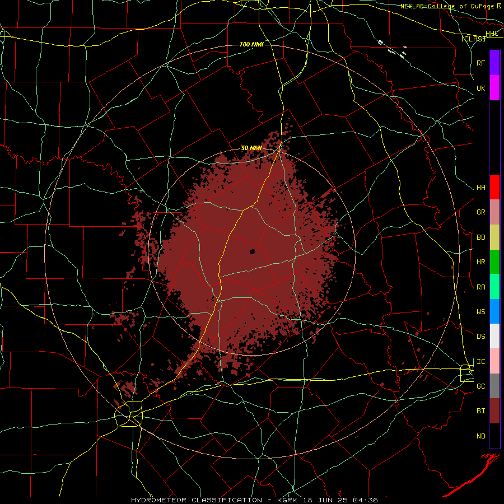Viewport: 504px width, 504px height.
Task: Click the '100 NMI' range ring label
Action: [x=251, y=44]
